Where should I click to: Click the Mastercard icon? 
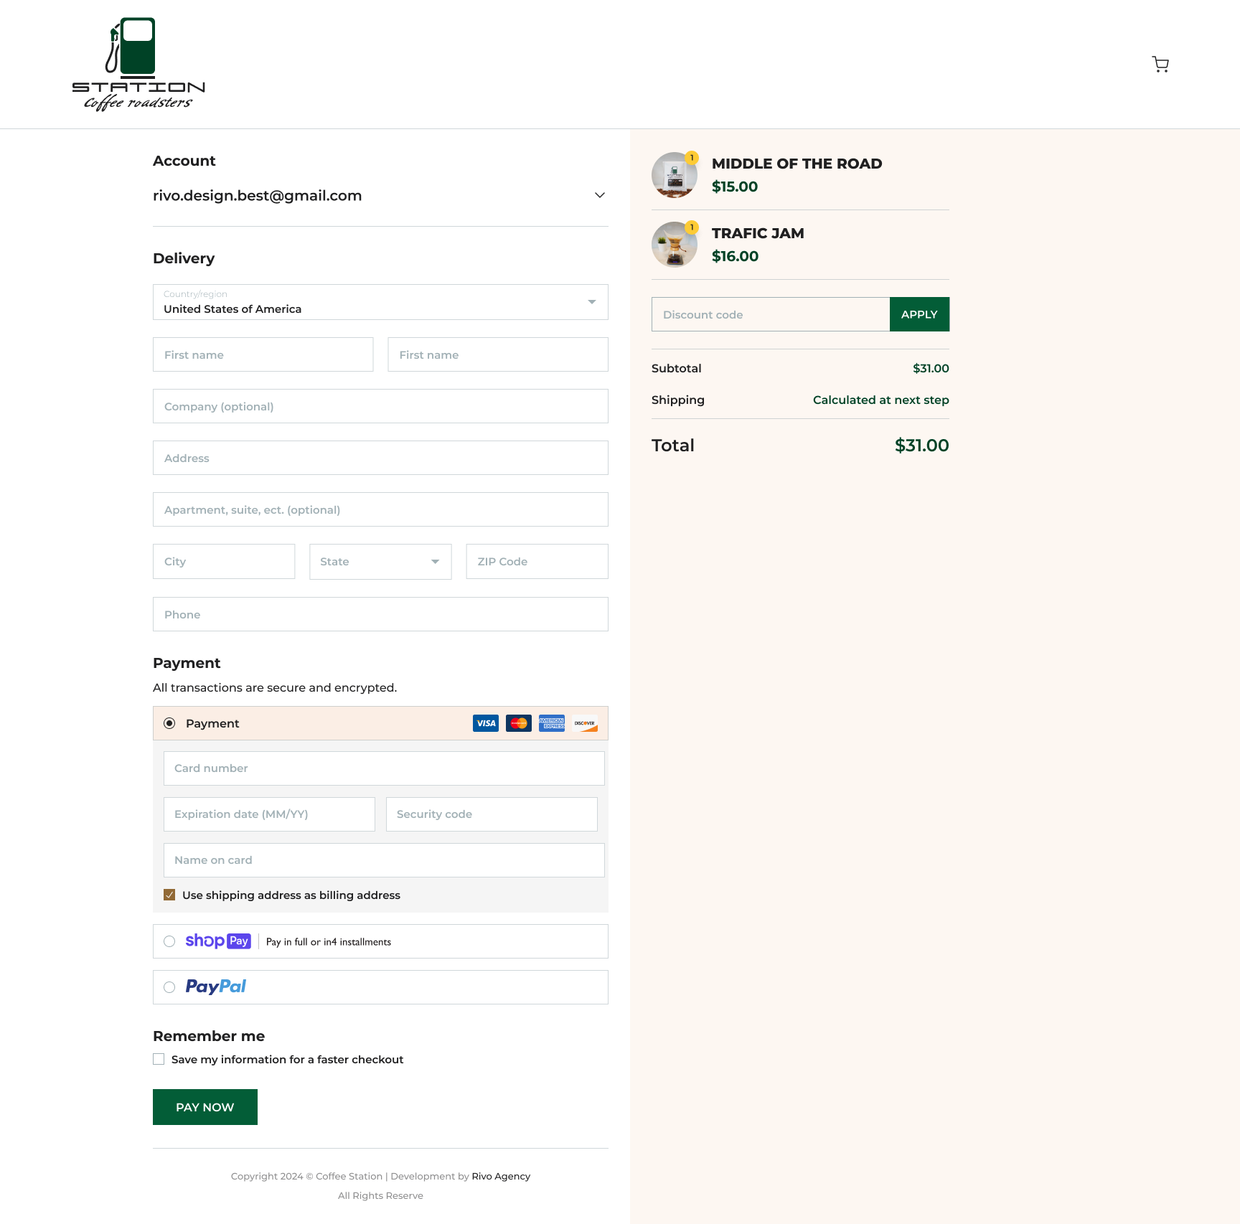pyautogui.click(x=519, y=723)
